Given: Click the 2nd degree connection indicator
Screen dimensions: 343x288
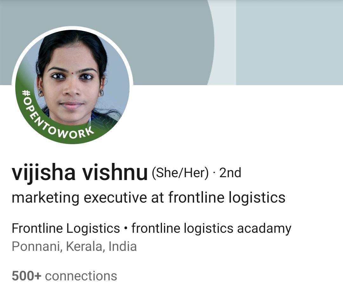Looking at the screenshot, I should 230,173.
